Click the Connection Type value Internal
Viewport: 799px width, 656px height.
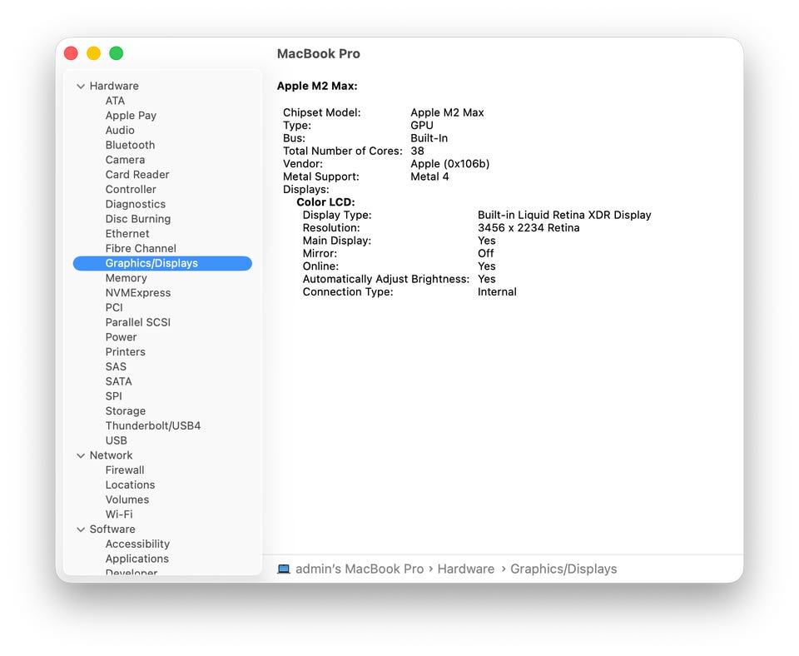point(497,292)
